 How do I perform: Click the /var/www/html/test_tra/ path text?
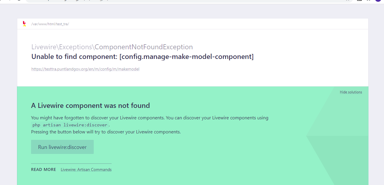click(50, 24)
